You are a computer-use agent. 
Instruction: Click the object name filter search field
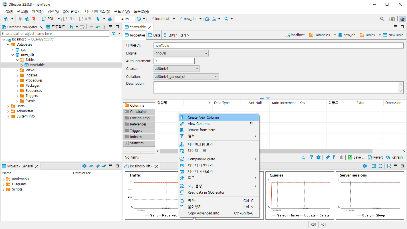tap(55, 34)
